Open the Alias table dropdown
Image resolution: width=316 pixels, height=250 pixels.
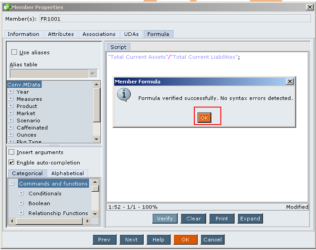(93, 74)
